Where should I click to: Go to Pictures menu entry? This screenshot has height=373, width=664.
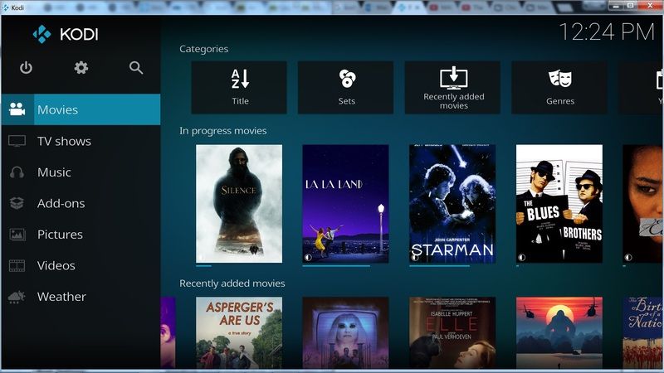[81, 235]
